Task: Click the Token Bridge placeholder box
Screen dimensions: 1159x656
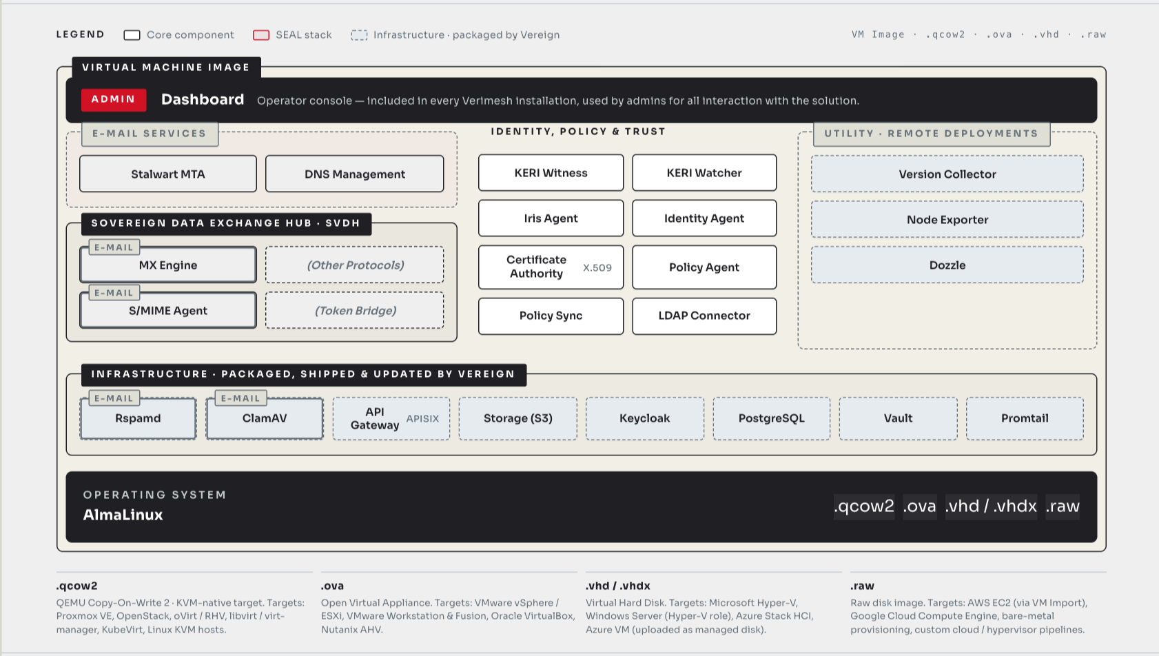Action: point(355,310)
